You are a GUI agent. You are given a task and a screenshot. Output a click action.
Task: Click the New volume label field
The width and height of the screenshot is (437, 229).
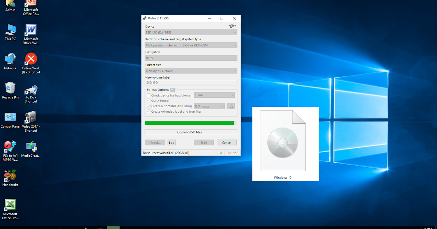pos(191,83)
